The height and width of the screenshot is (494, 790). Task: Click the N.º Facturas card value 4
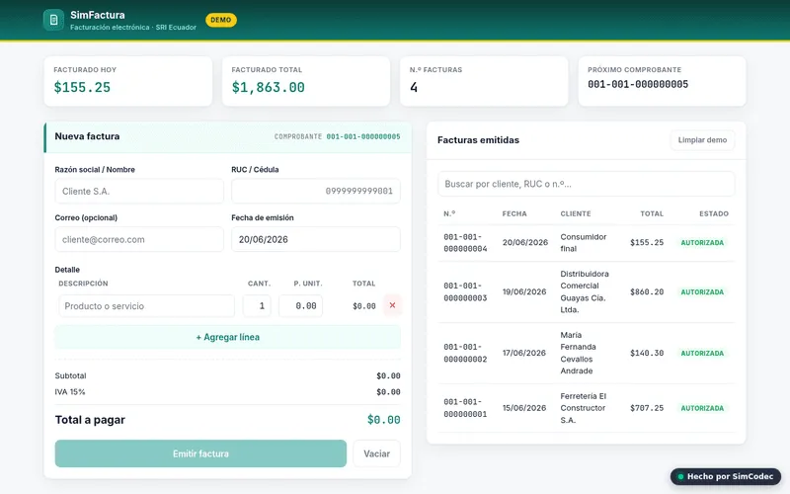click(414, 87)
